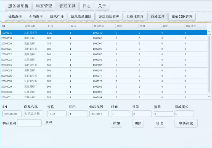Select the 关于 tab

point(102,6)
